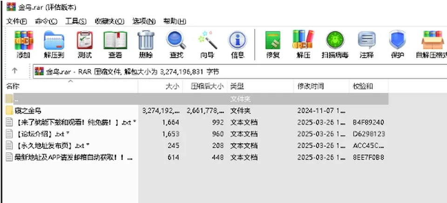The height and width of the screenshot is (203, 447).
Task: Click the 添加 (Add) toolbar icon
Action: [24, 40]
